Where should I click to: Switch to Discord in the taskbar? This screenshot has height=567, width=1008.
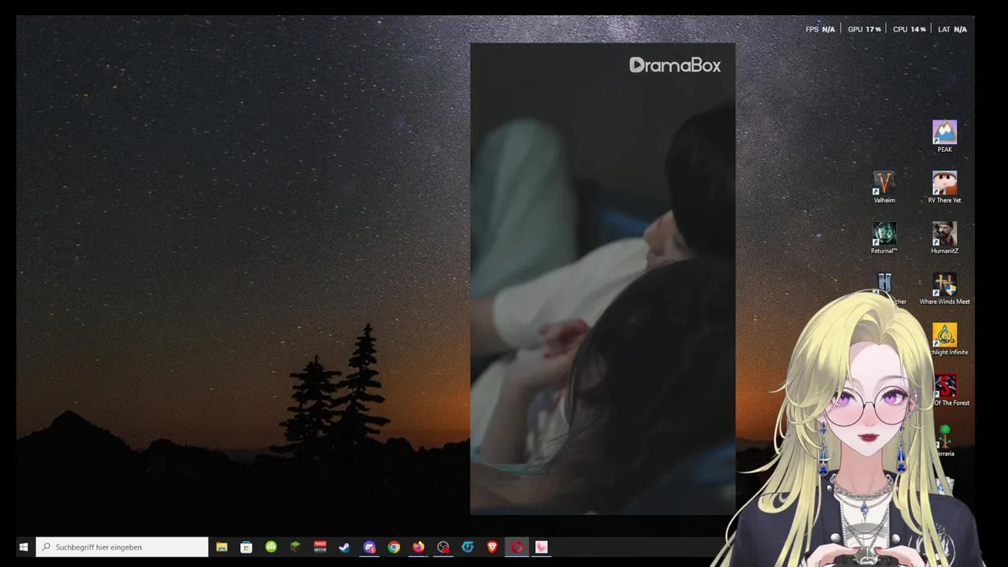[369, 547]
